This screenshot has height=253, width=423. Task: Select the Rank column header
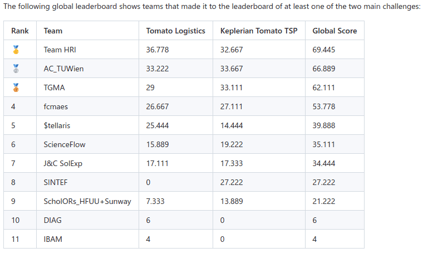pos(20,31)
